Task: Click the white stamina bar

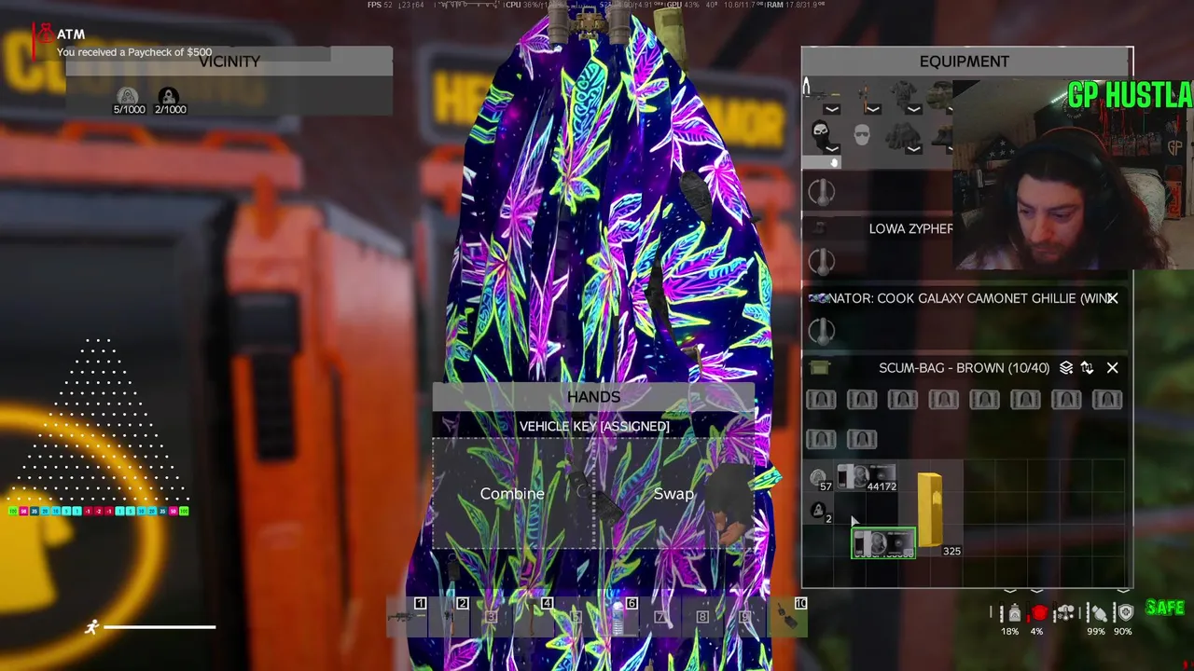Action: click(x=160, y=627)
